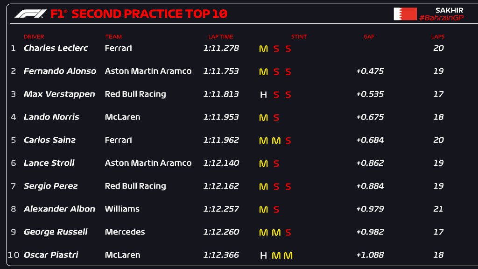Click Sergio Perez lap time 1:12.162

[221, 186]
